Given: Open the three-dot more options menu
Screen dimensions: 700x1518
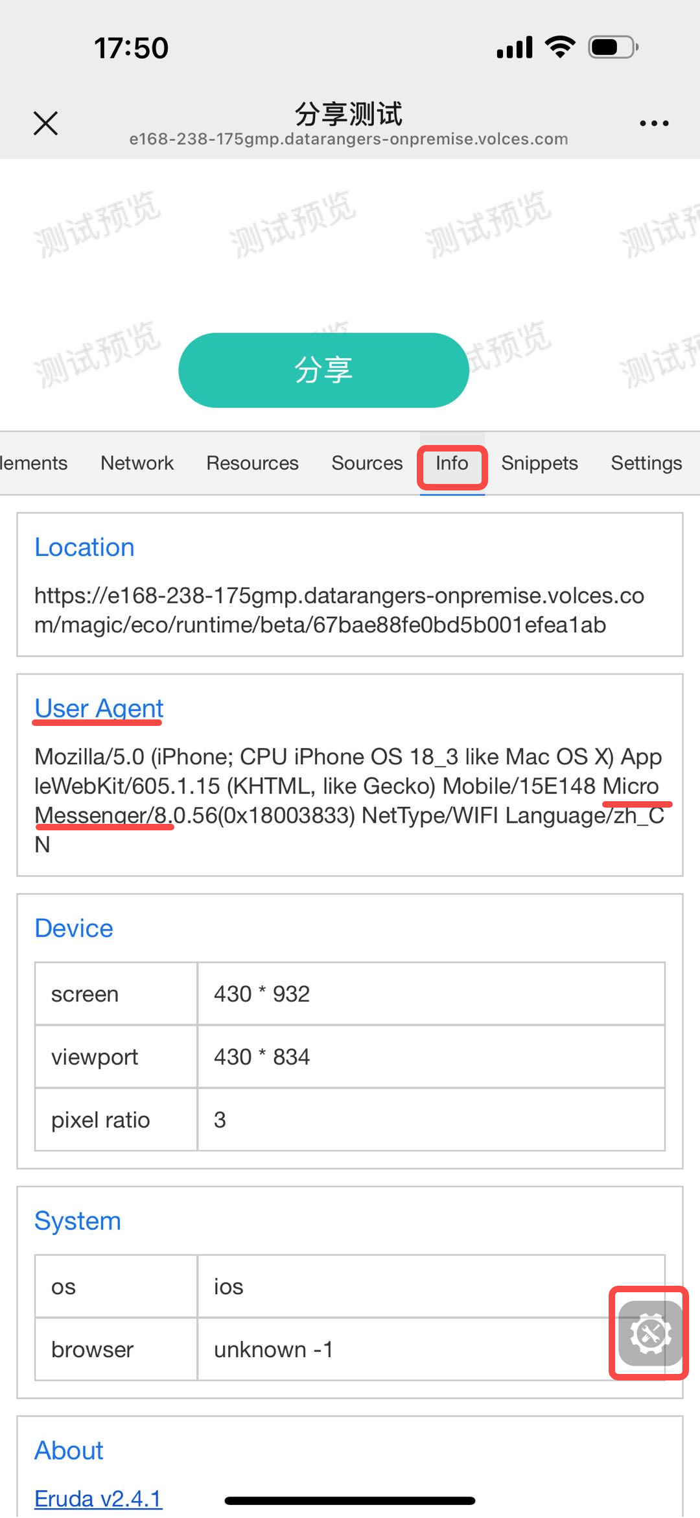Looking at the screenshot, I should pyautogui.click(x=653, y=123).
